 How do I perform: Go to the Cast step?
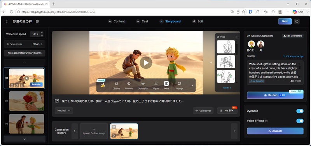coord(142,21)
